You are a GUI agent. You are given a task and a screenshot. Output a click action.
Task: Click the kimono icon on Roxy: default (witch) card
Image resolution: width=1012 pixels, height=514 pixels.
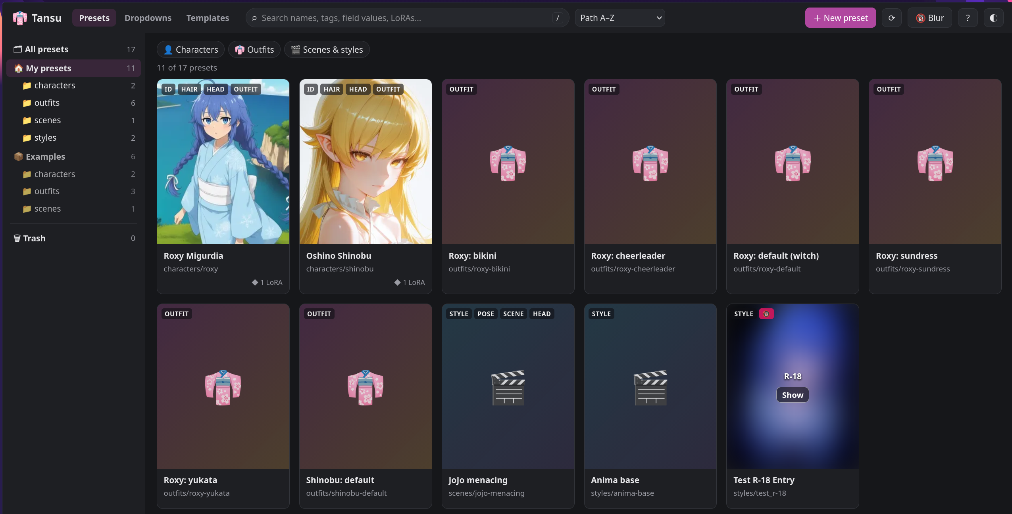tap(793, 163)
